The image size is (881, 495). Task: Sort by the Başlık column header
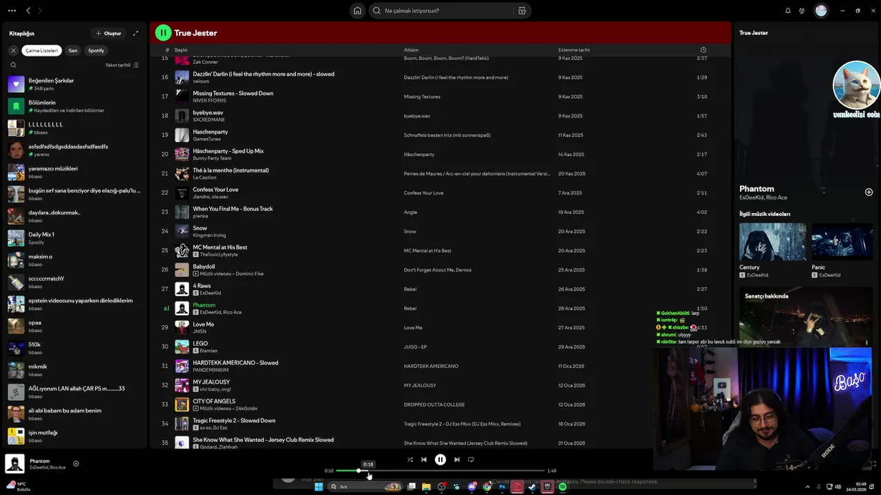181,49
